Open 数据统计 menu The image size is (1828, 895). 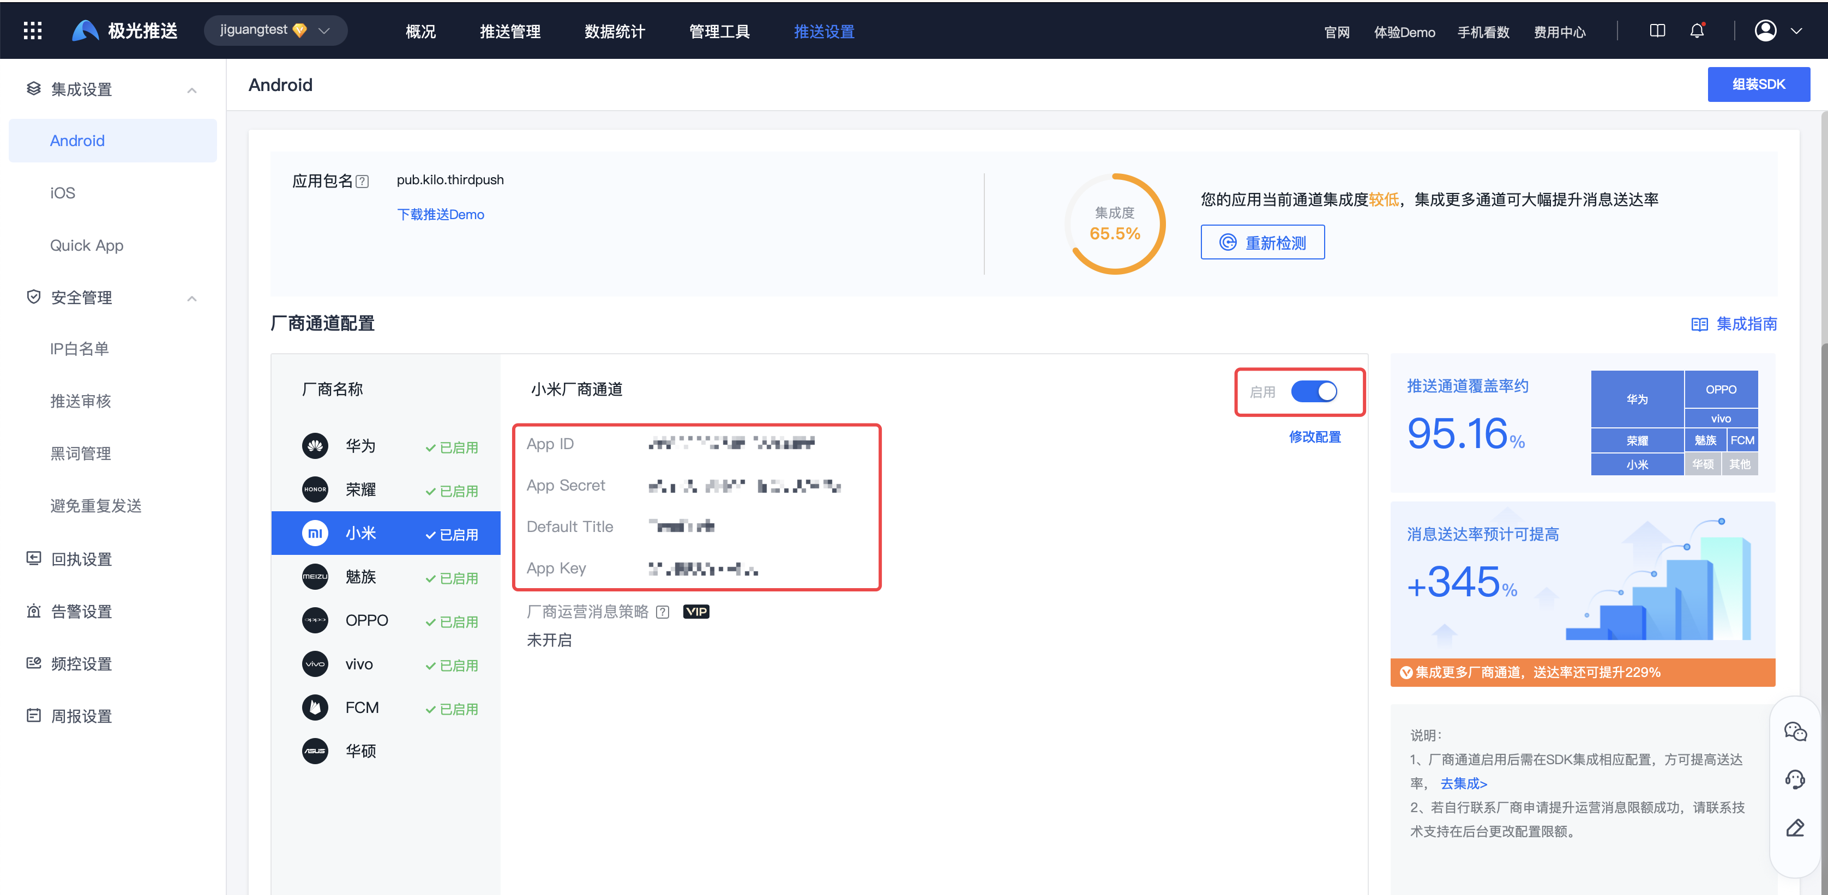(615, 31)
